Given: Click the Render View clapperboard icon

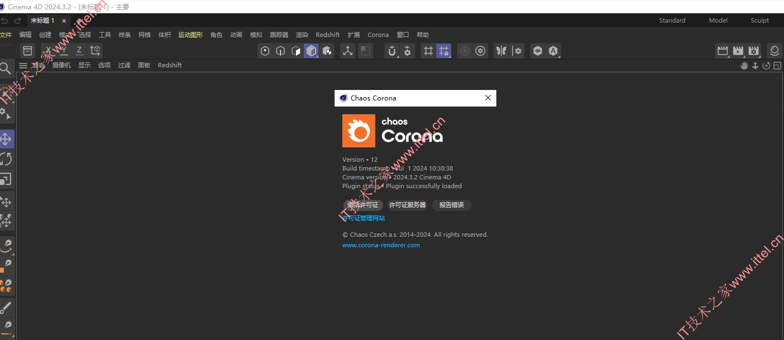Looking at the screenshot, I should click(x=723, y=51).
